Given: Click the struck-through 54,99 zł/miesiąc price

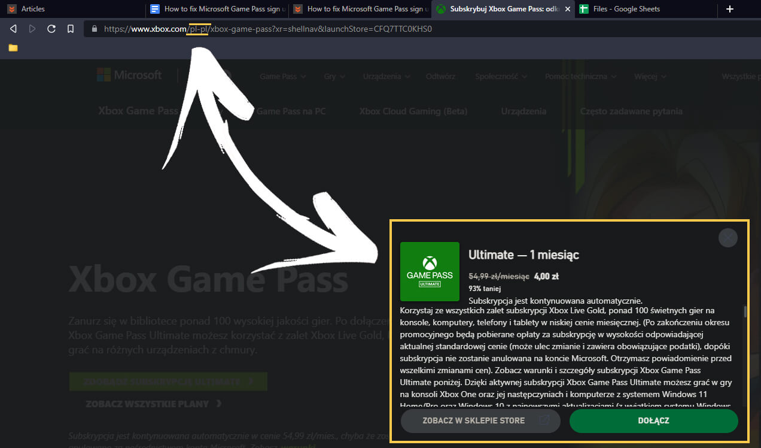Looking at the screenshot, I should point(498,277).
